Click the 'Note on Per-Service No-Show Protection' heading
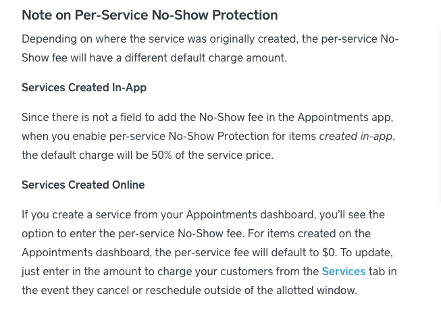 click(150, 15)
